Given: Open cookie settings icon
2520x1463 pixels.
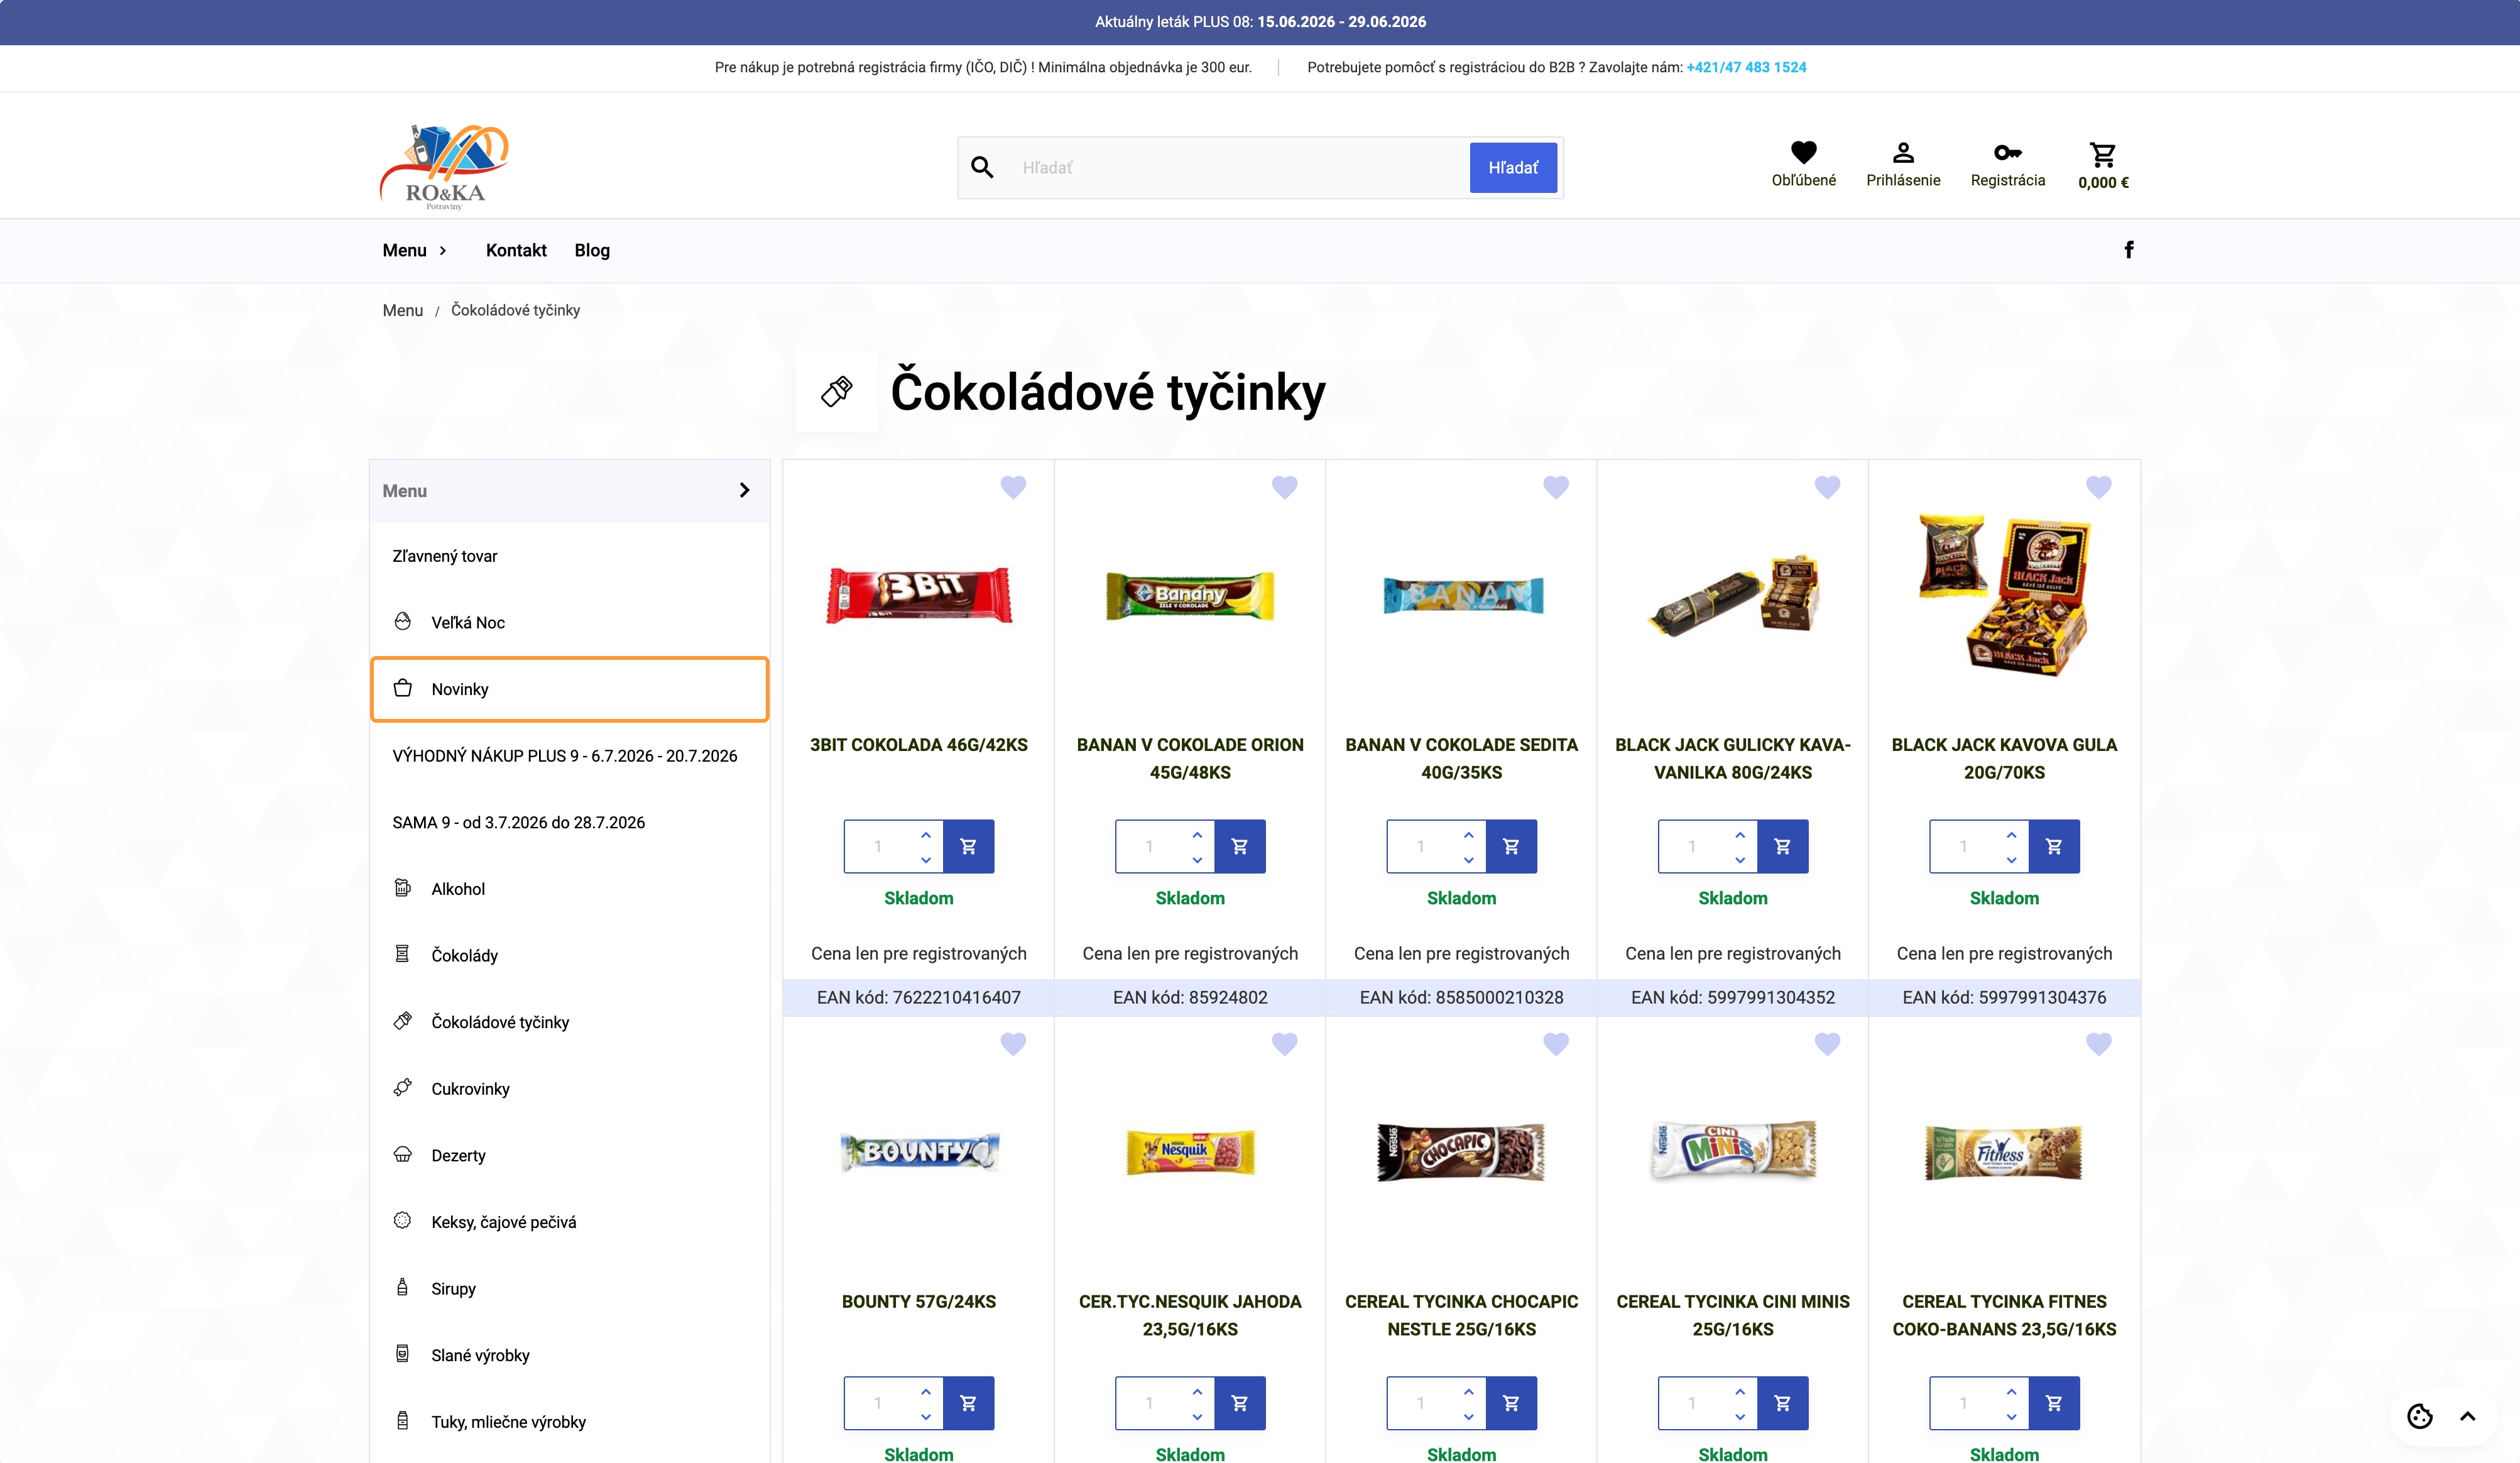Looking at the screenshot, I should pyautogui.click(x=2420, y=1416).
